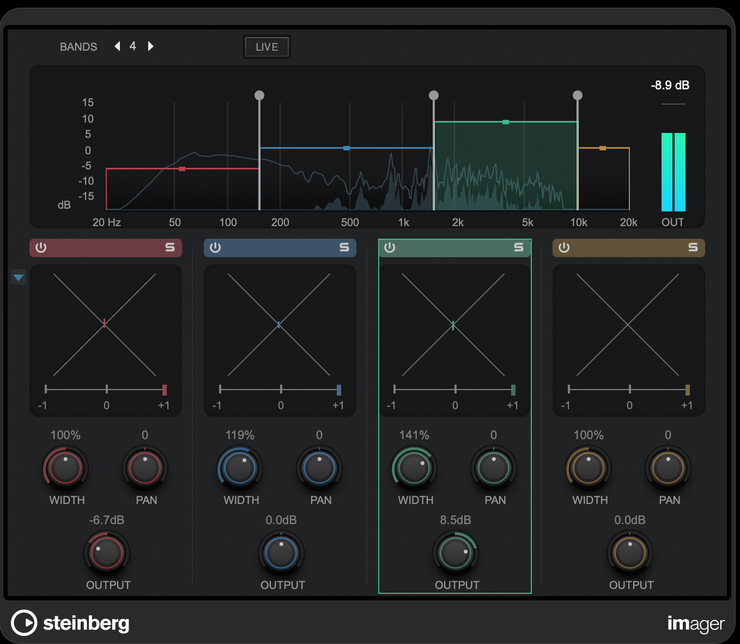Decrease the number of bands with left arrow
Viewport: 740px width, 644px height.
pyautogui.click(x=117, y=46)
